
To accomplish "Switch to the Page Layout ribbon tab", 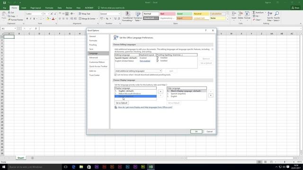I will click(x=36, y=8).
